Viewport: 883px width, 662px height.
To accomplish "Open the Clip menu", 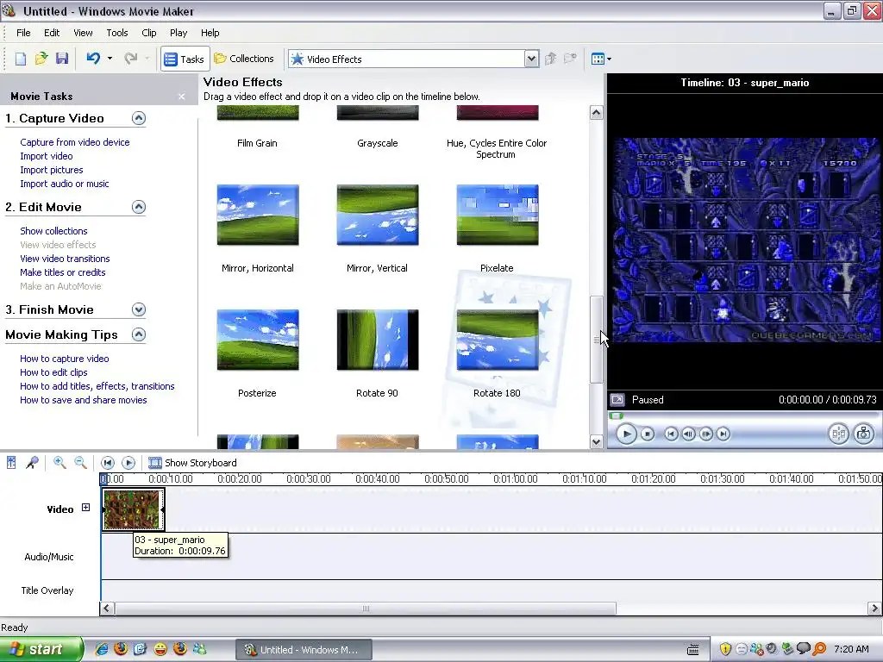I will point(149,33).
